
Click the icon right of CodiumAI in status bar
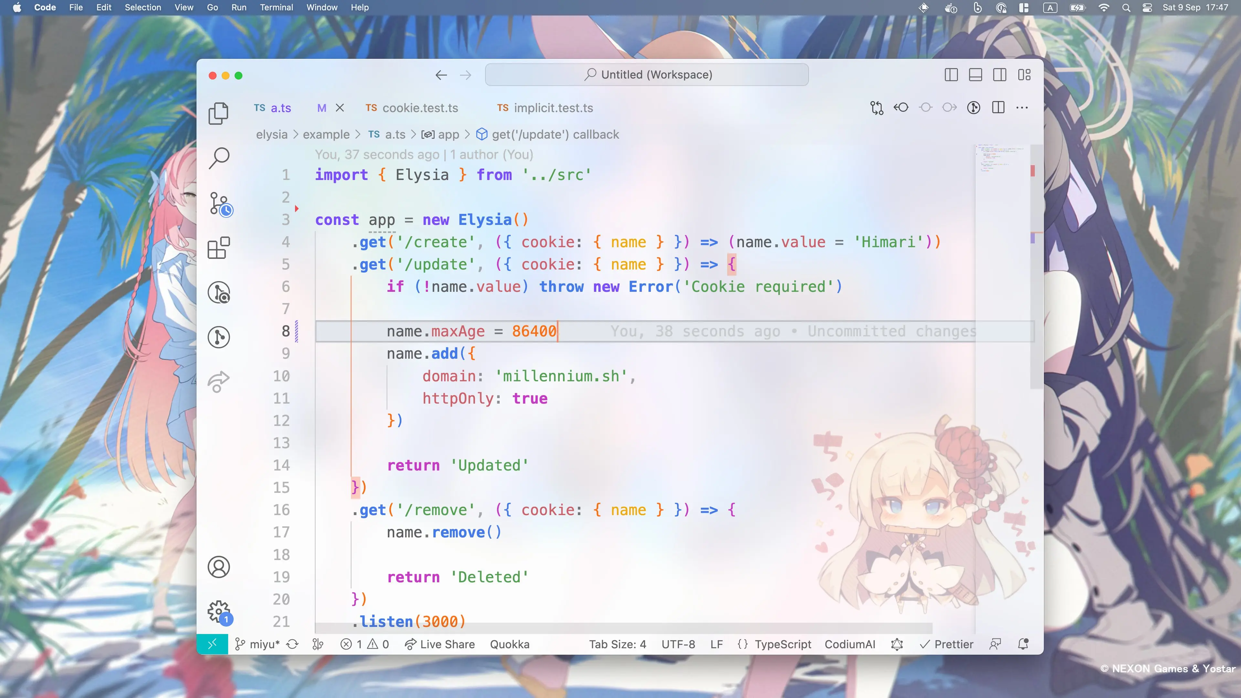coord(896,644)
